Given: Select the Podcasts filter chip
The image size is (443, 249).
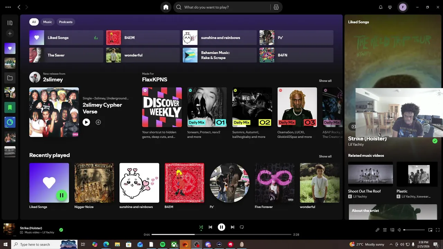Looking at the screenshot, I should coord(66,22).
